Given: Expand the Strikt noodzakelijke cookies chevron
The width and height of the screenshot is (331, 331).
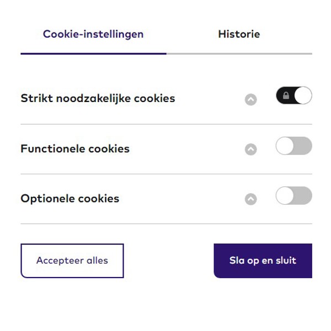Looking at the screenshot, I should pos(251,99).
